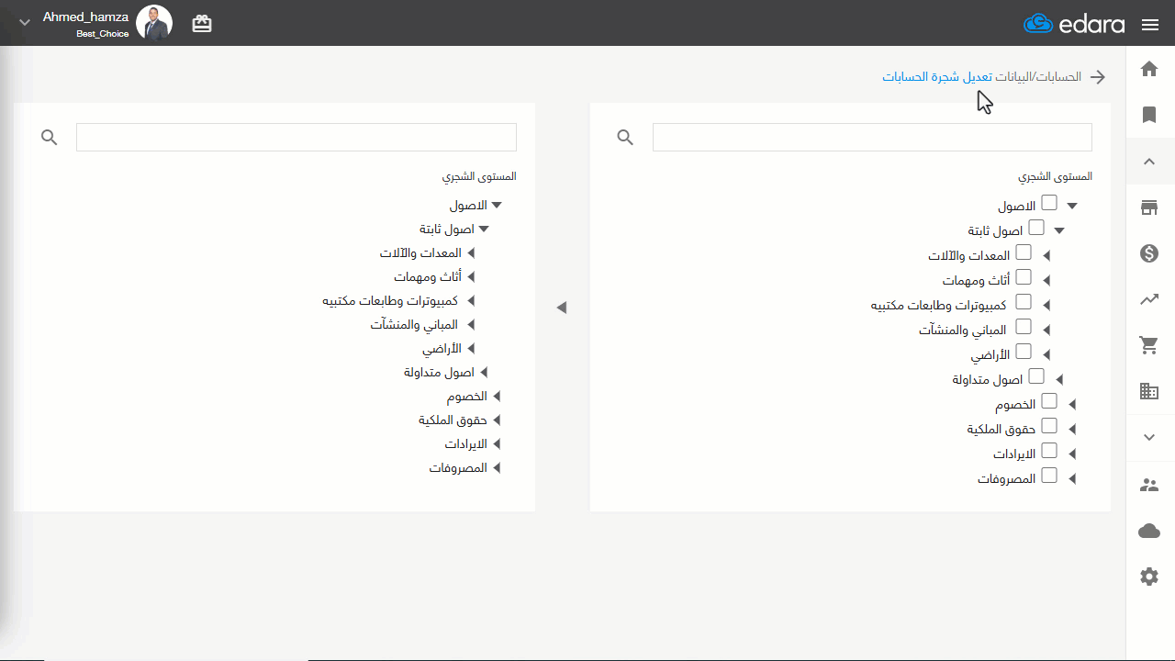The height and width of the screenshot is (661, 1175).
Task: Open the settings gear in sidebar
Action: click(x=1149, y=577)
